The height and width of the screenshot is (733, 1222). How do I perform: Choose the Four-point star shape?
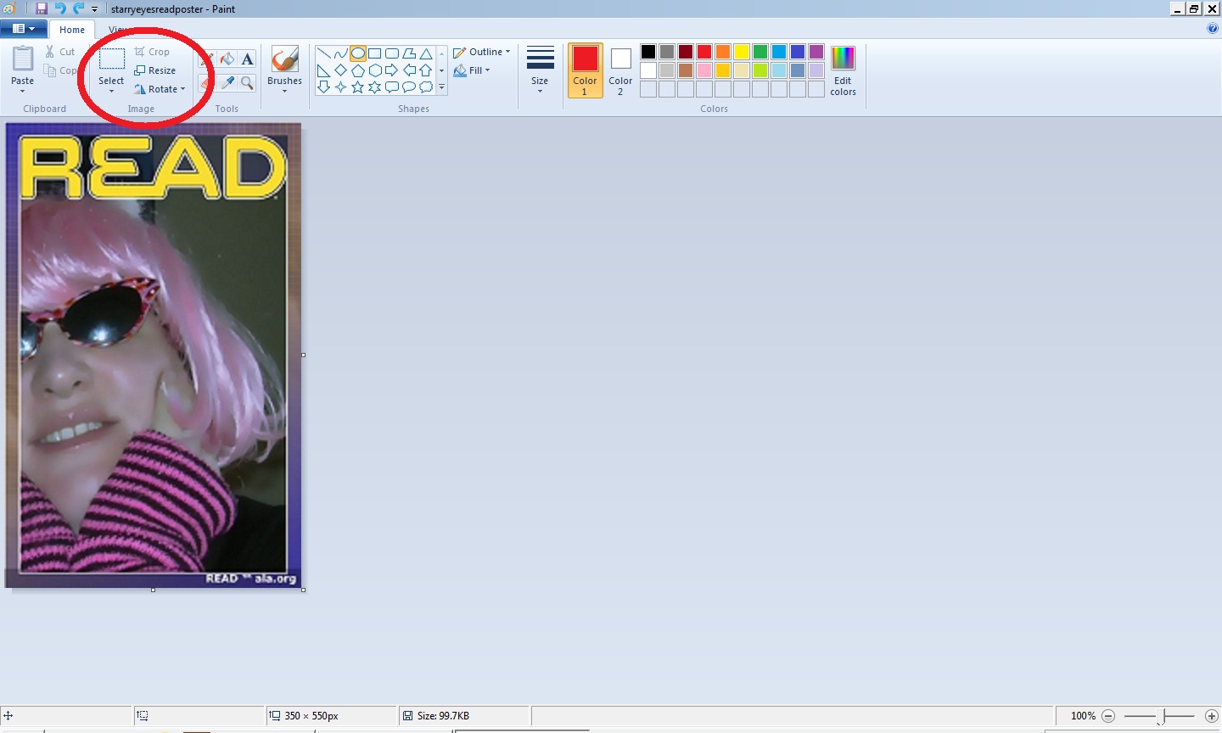tap(340, 87)
